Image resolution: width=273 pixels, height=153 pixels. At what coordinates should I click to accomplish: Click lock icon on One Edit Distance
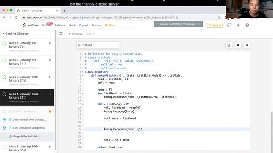click(x=50, y=111)
